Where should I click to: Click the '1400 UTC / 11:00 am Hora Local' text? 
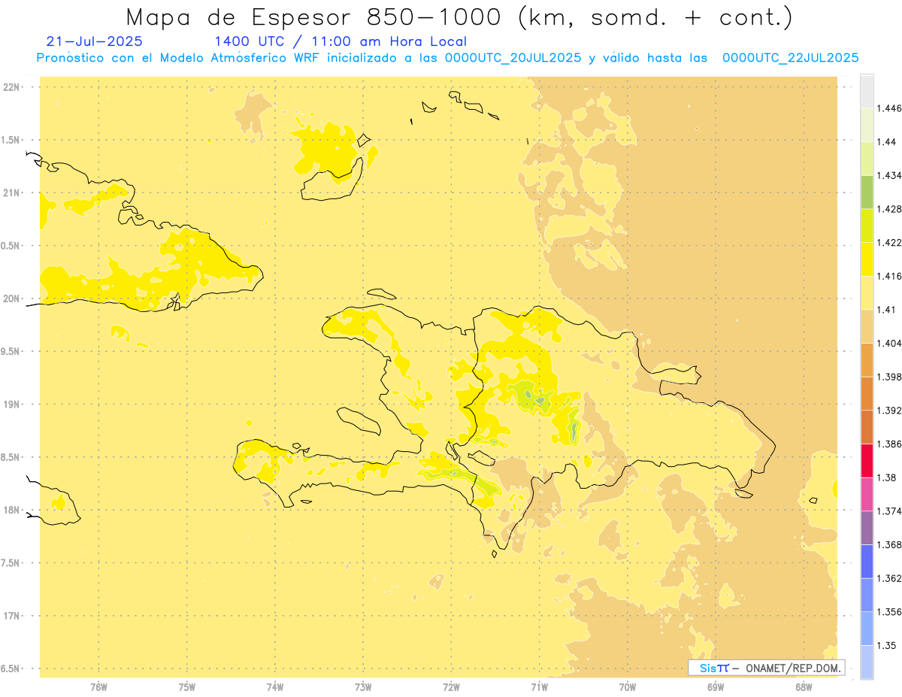pyautogui.click(x=341, y=41)
